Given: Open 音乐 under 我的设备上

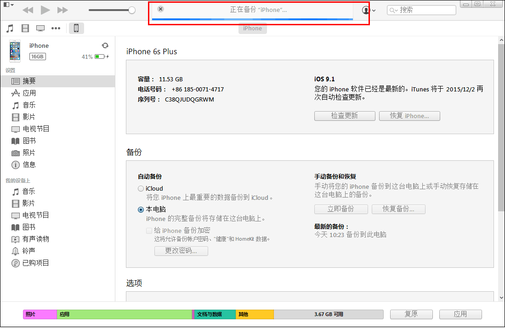Looking at the screenshot, I should 58,192.
